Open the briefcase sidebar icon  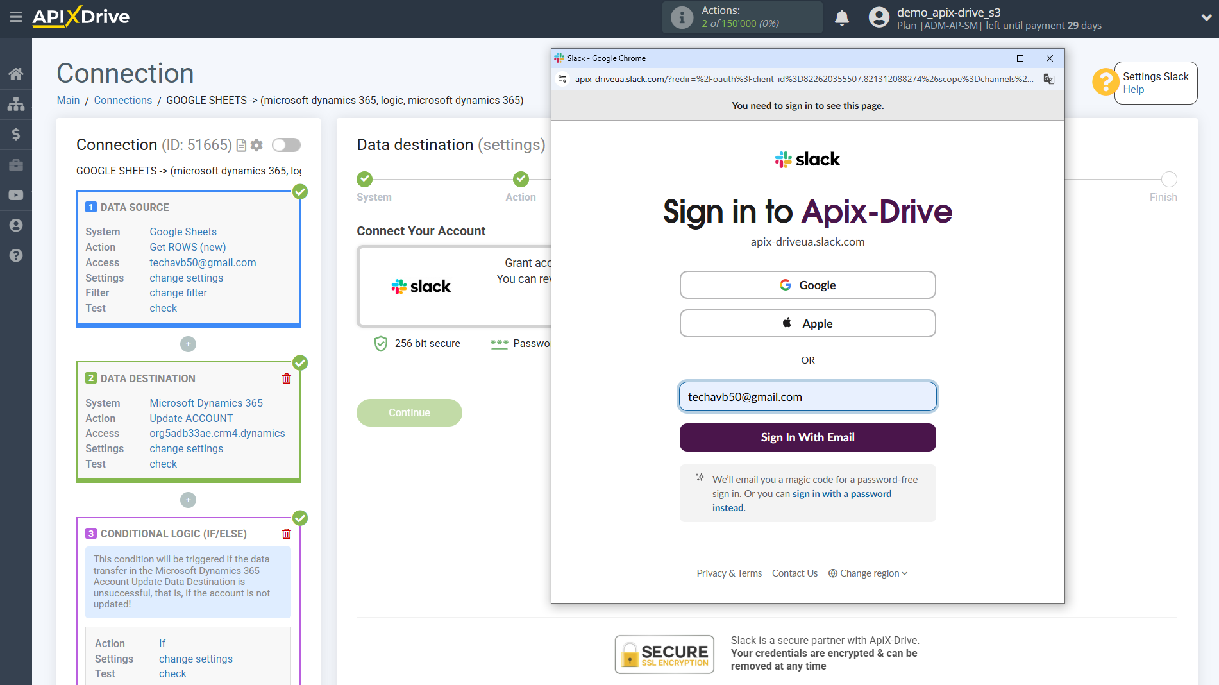point(16,165)
